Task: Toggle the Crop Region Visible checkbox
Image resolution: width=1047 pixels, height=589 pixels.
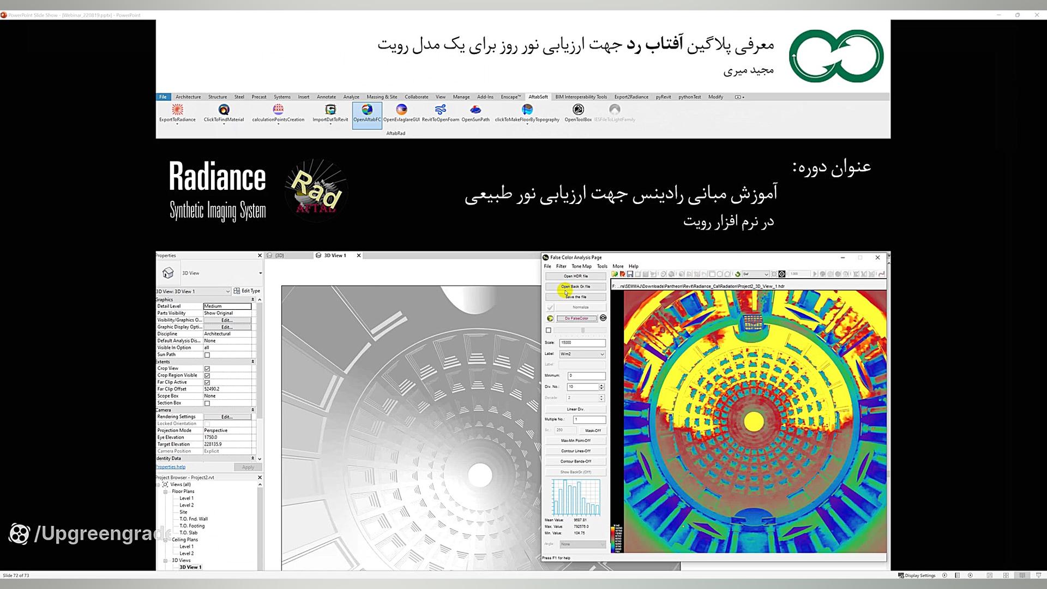Action: [x=207, y=376]
